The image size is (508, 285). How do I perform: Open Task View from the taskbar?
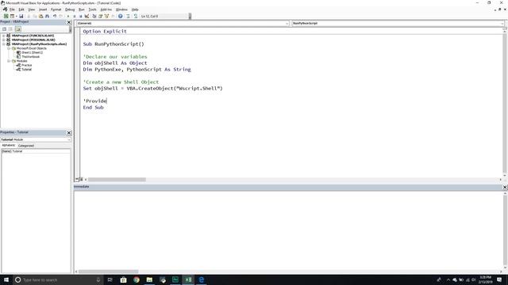coord(110,279)
